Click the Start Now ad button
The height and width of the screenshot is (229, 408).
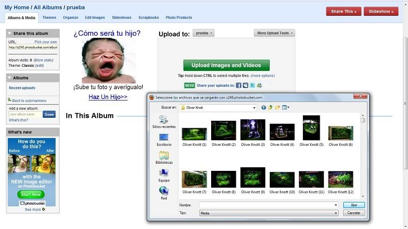tap(31, 194)
